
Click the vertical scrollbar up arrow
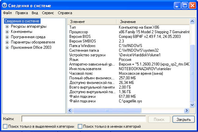click(192, 21)
